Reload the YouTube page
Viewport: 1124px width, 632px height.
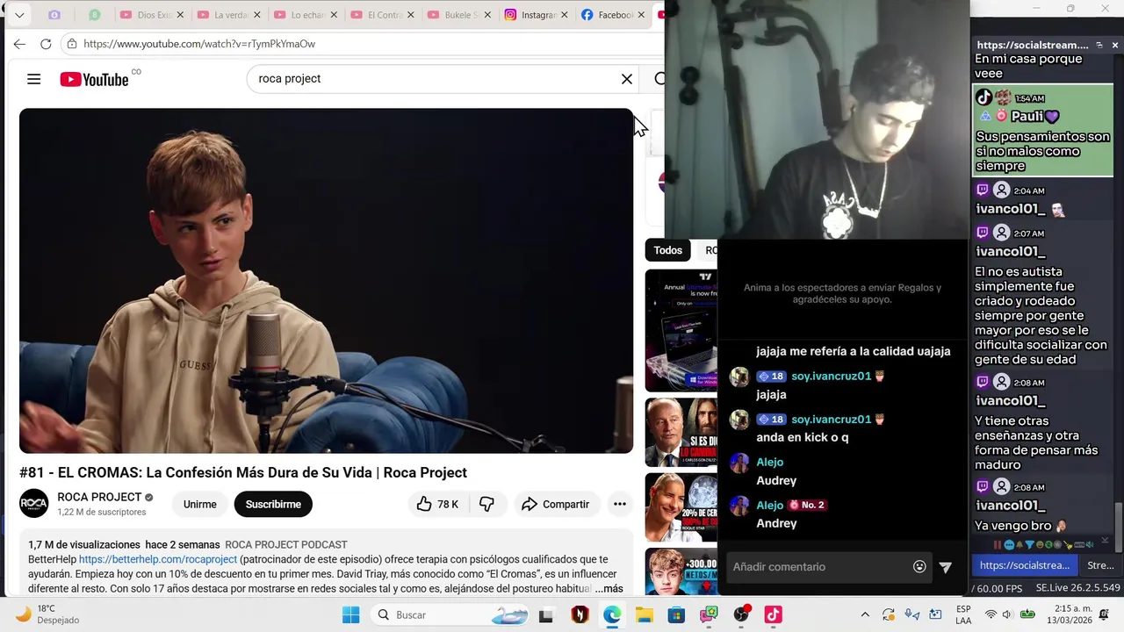[46, 44]
